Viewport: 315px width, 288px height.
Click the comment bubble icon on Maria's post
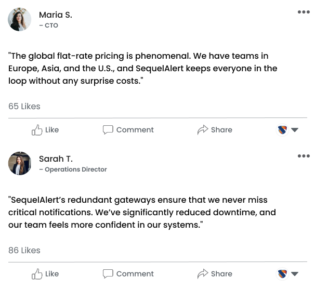coord(108,130)
